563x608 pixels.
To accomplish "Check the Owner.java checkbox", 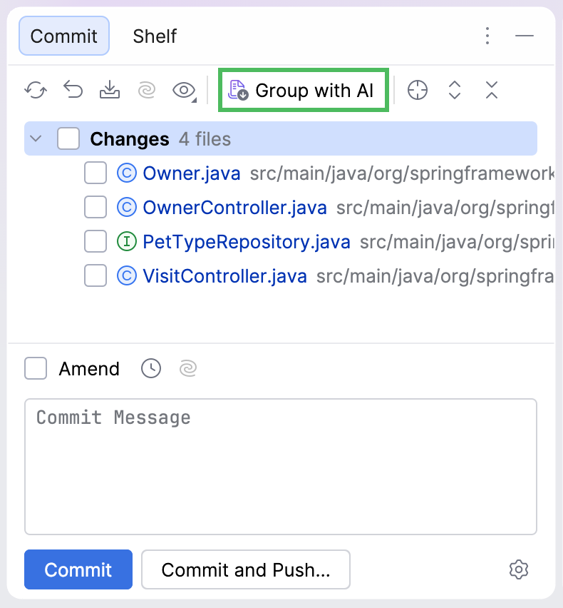I will [95, 173].
